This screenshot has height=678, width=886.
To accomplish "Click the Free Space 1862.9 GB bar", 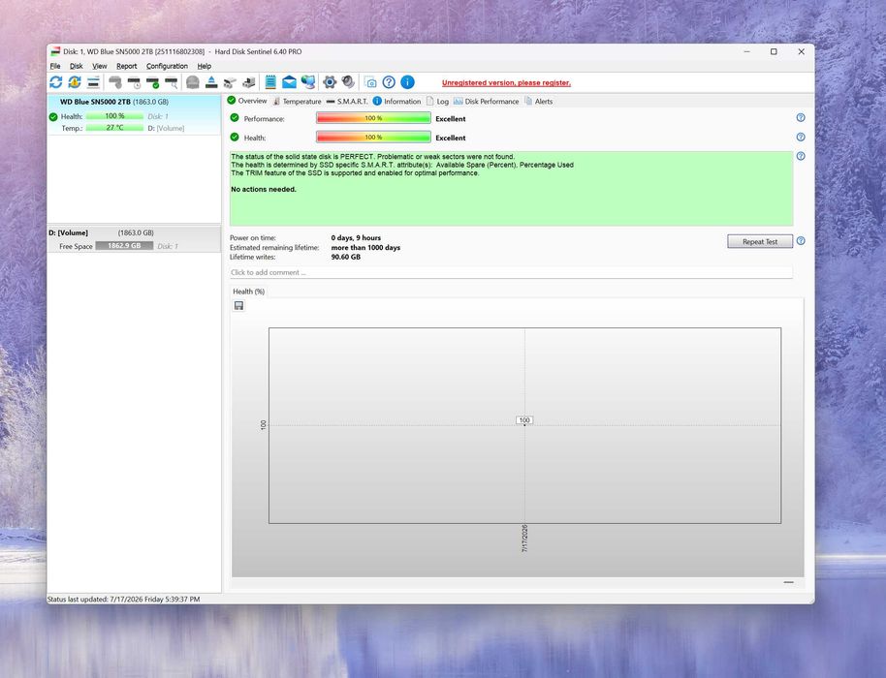I will 124,246.
